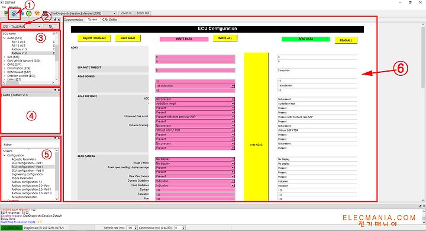
Task: Expand the Climatisation ECU node
Action: (x=4, y=68)
